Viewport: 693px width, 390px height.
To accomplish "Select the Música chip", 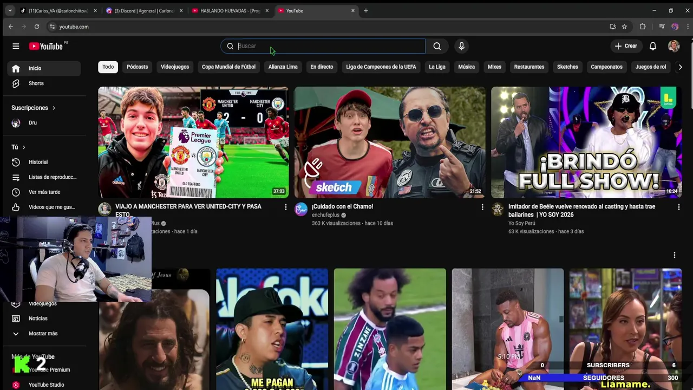I will (466, 67).
